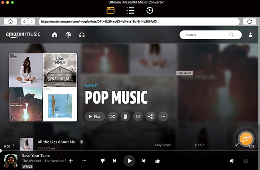Open the conversion history tab icon
This screenshot has width=260, height=170.
click(x=150, y=10)
